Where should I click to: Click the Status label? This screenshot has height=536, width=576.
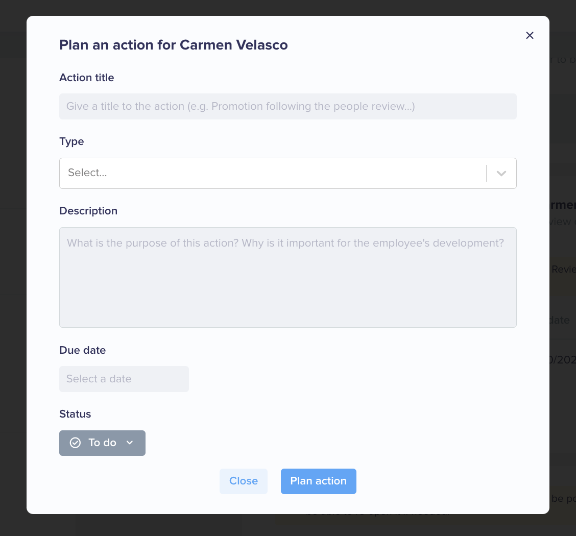click(75, 414)
